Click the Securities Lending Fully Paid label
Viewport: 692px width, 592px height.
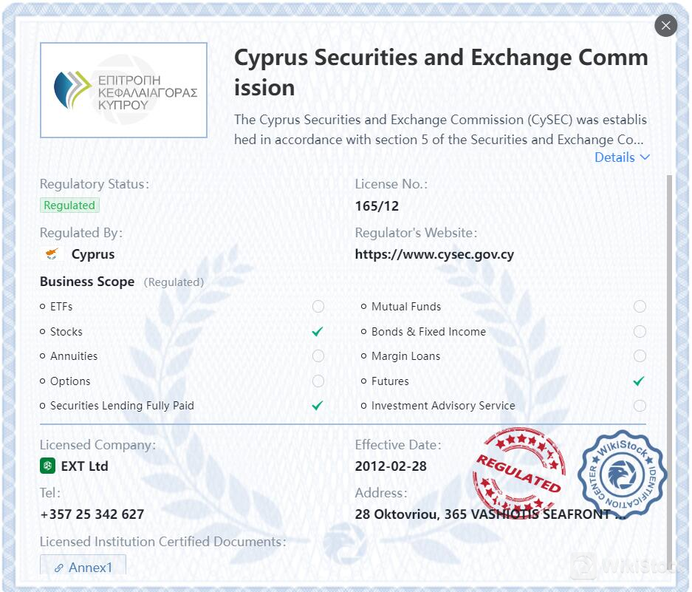pyautogui.click(x=123, y=406)
